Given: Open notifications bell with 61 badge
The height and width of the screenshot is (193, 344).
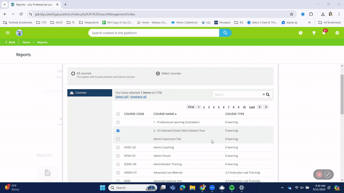Looking at the screenshot, I should tap(324, 32).
